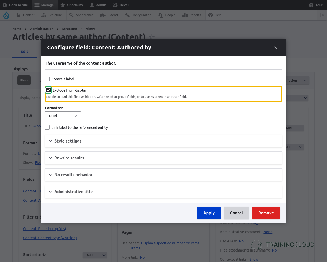Screen dimensions: 327x262
Task: Open Content: Content type (= Article) filter
Action: pos(50,238)
